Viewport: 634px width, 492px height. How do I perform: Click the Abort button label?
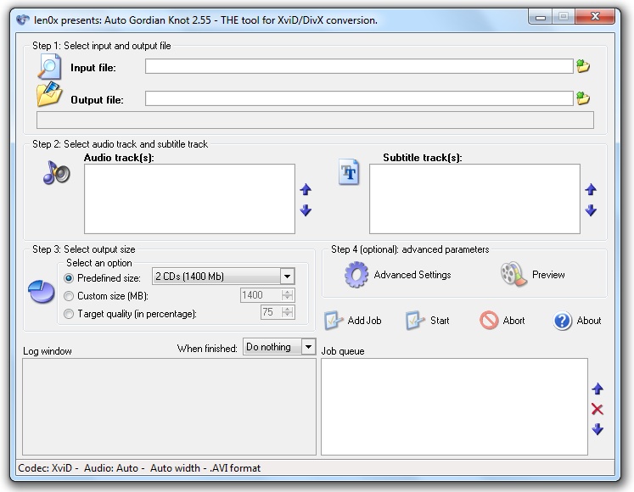tap(513, 321)
